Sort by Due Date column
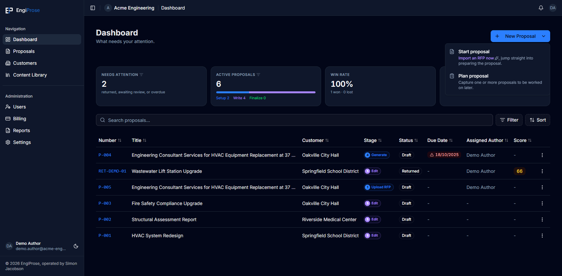 pyautogui.click(x=440, y=141)
